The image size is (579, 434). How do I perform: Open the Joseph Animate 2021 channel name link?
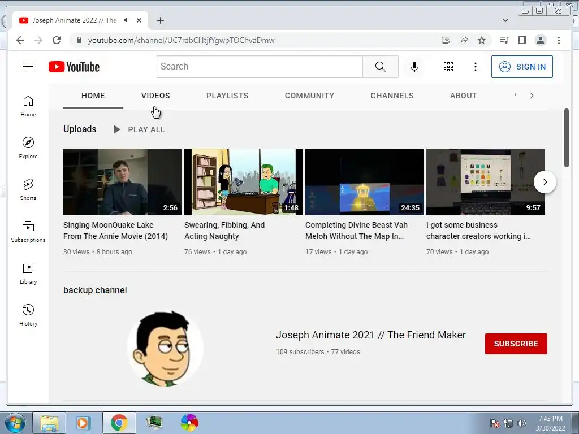(x=371, y=335)
